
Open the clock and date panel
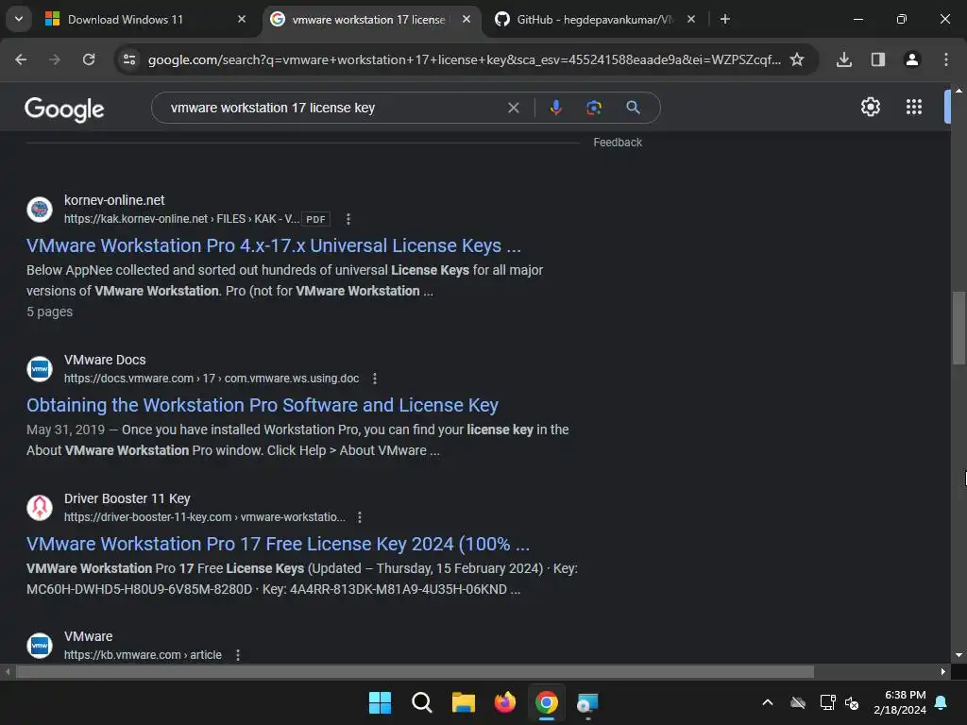[900, 702]
